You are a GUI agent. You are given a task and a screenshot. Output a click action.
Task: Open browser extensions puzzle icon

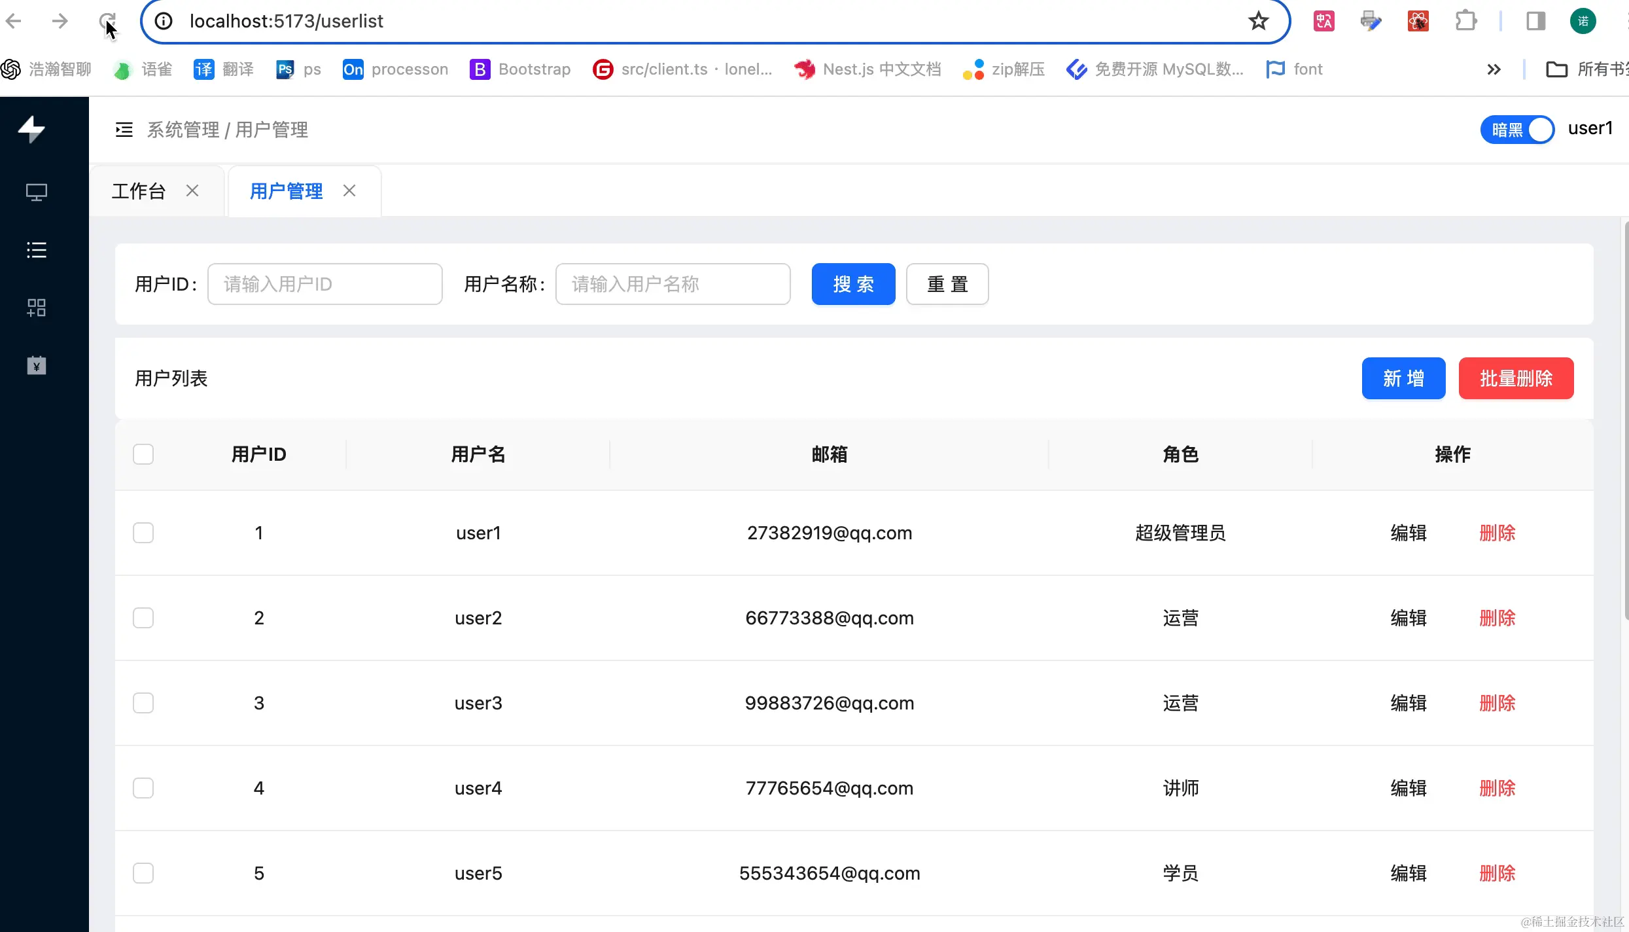pyautogui.click(x=1465, y=21)
